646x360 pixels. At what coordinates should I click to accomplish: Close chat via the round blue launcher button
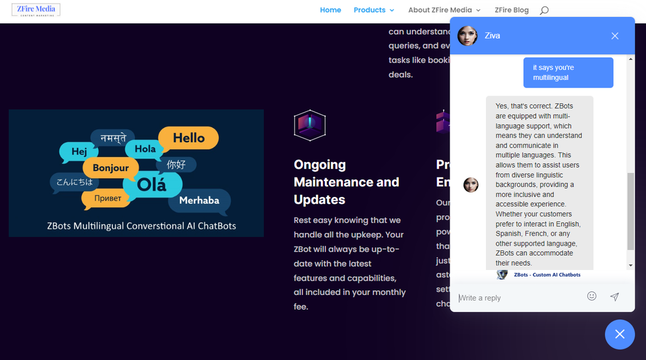[x=620, y=334]
